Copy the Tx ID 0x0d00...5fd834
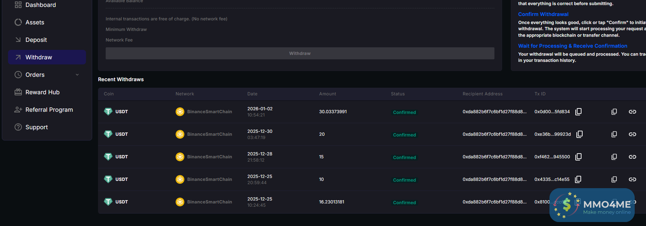646x226 pixels. pyautogui.click(x=578, y=112)
